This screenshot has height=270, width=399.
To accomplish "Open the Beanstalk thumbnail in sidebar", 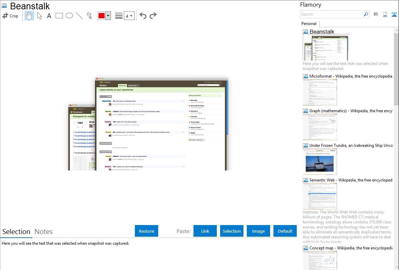I will (326, 48).
